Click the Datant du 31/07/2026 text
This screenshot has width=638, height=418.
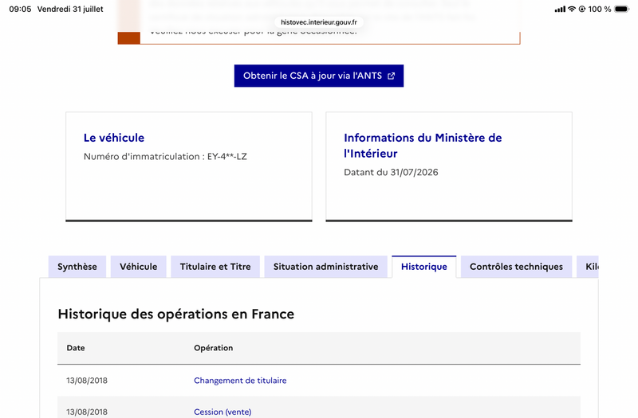pyautogui.click(x=391, y=172)
